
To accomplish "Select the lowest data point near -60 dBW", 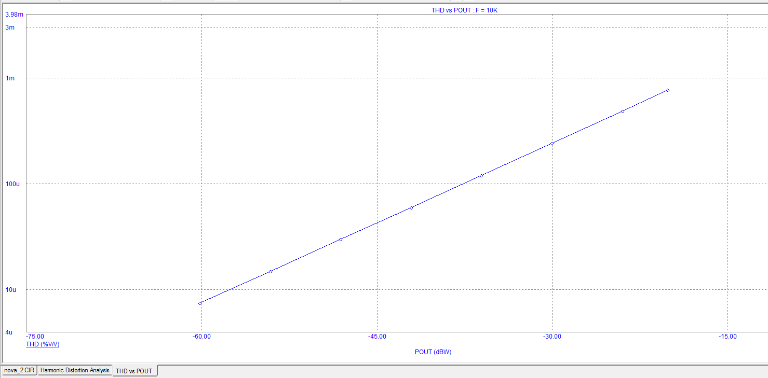I will 200,303.
